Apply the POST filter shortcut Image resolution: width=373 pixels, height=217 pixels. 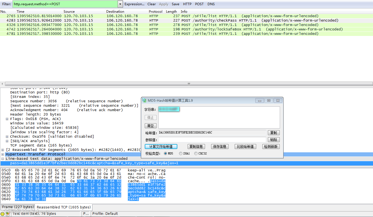(x=199, y=4)
